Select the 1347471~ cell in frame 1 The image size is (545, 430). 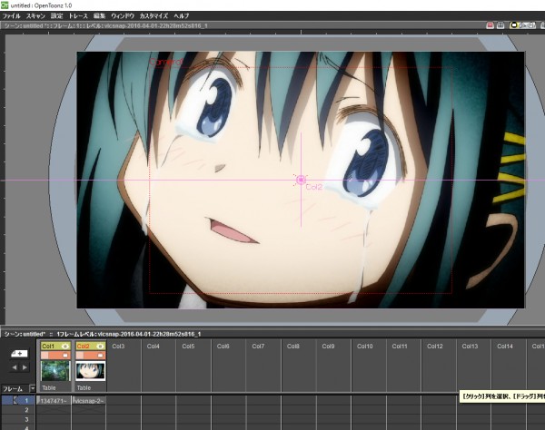coord(54,401)
